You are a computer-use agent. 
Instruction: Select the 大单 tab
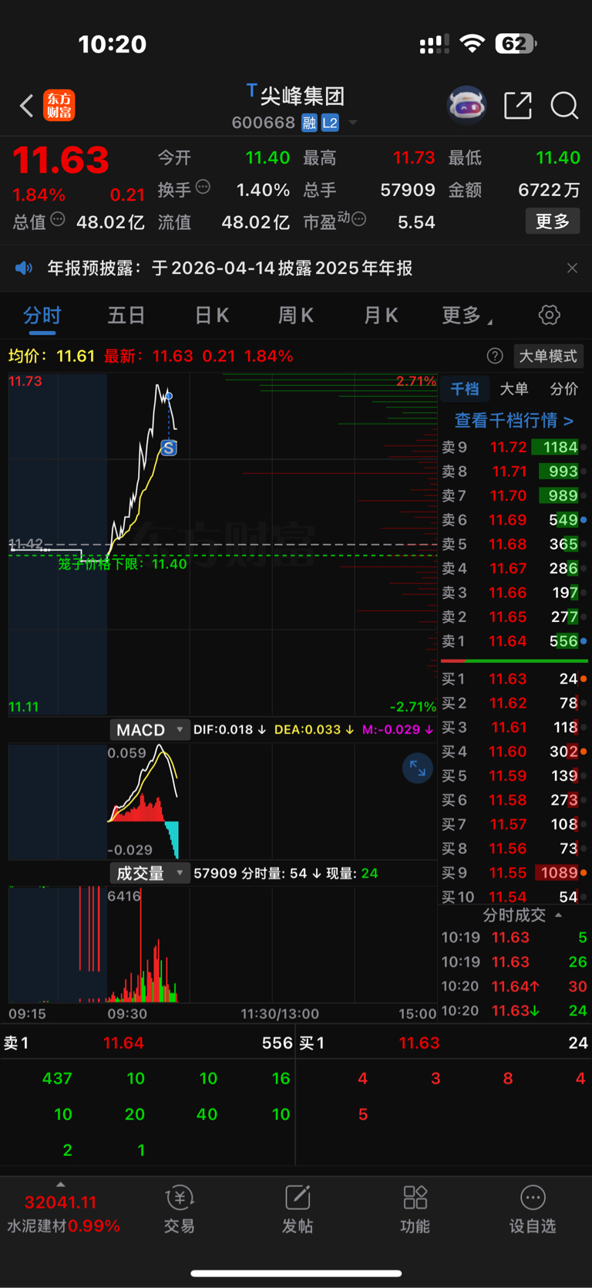[x=514, y=389]
